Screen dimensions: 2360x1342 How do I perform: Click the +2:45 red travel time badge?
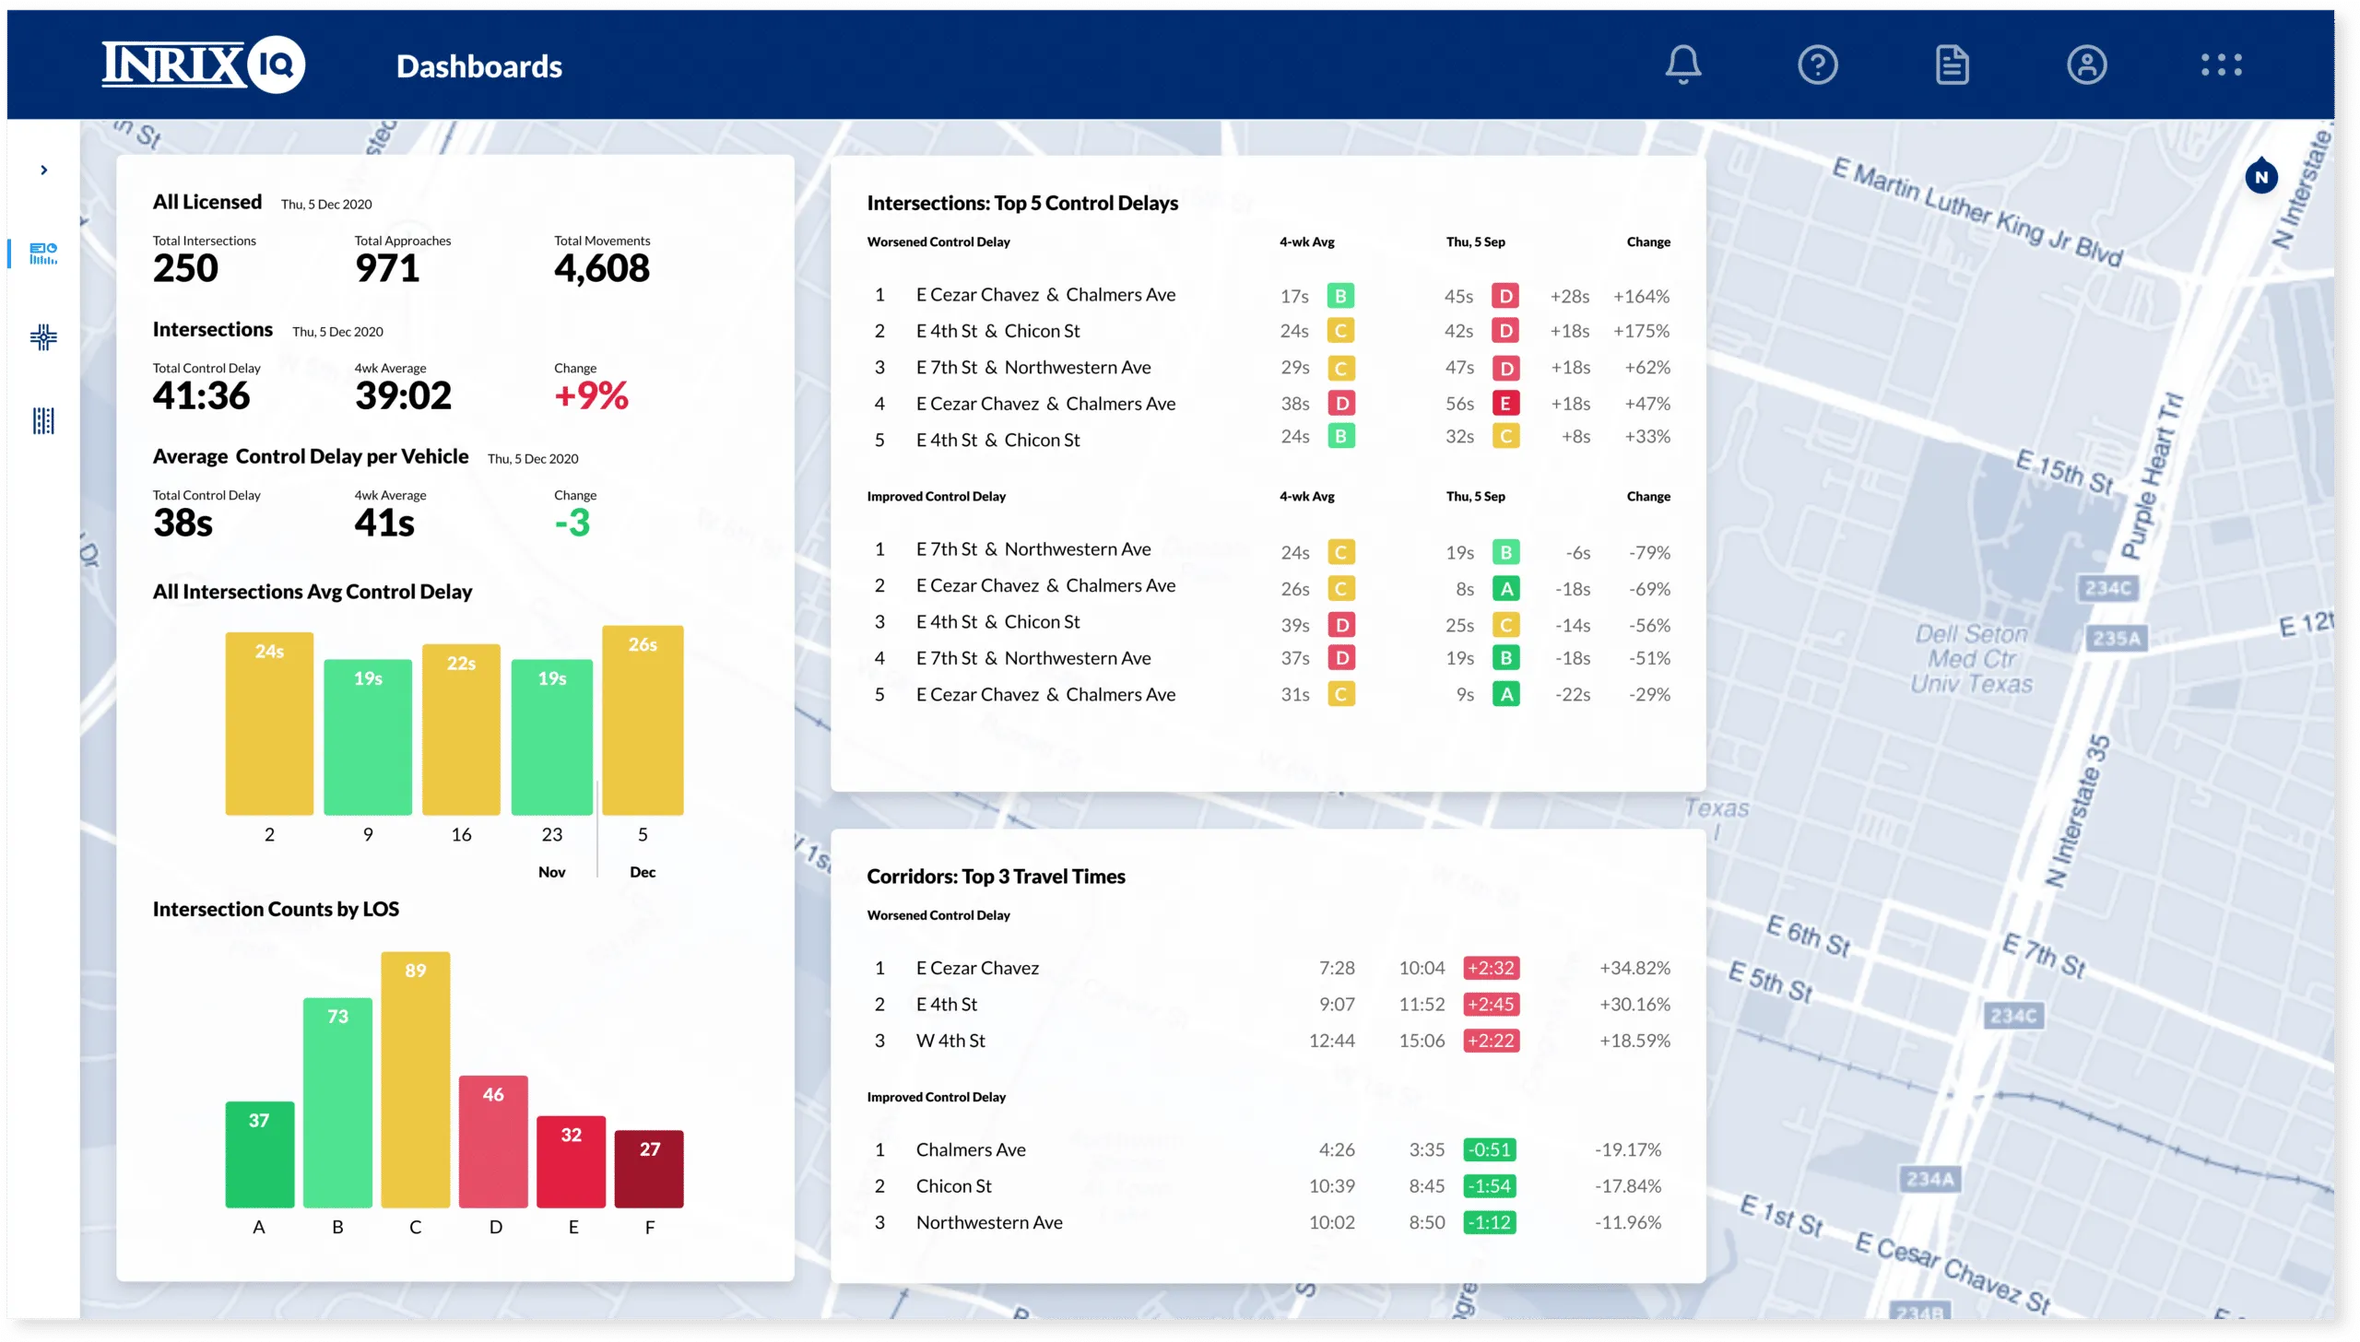1490,1004
